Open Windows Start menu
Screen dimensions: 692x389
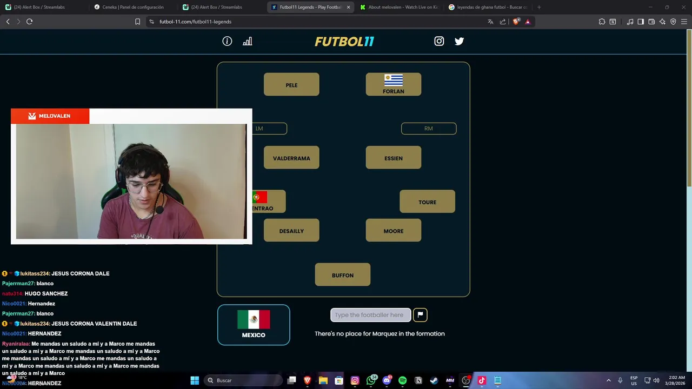(x=195, y=380)
